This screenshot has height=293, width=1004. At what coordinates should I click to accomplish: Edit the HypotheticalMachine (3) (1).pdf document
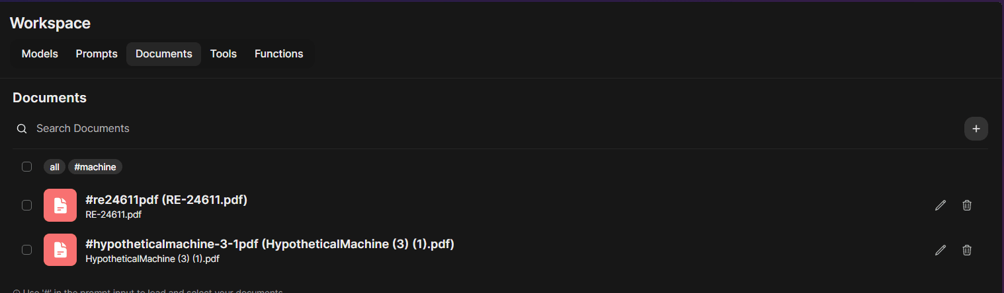tap(941, 250)
